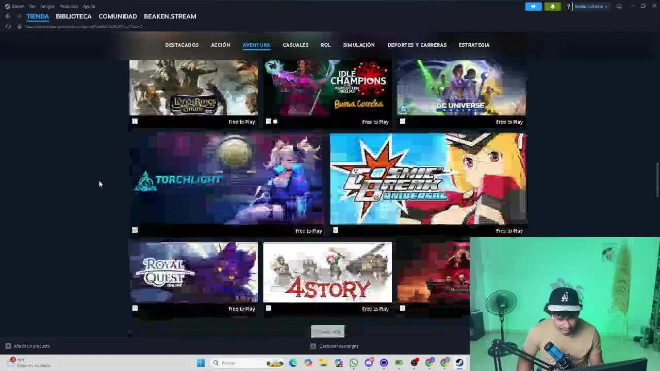Click the Windows platform icon under Torchlight
660x371 pixels.
pos(135,230)
